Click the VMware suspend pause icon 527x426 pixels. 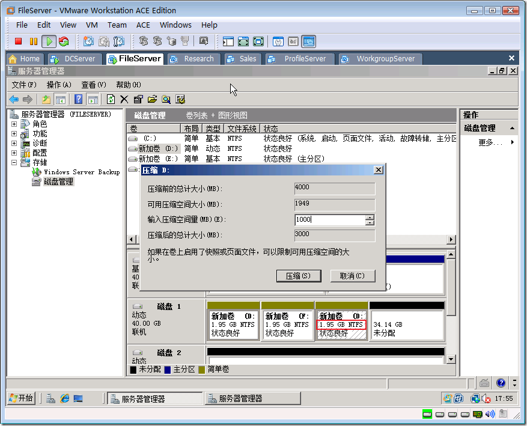tap(33, 41)
